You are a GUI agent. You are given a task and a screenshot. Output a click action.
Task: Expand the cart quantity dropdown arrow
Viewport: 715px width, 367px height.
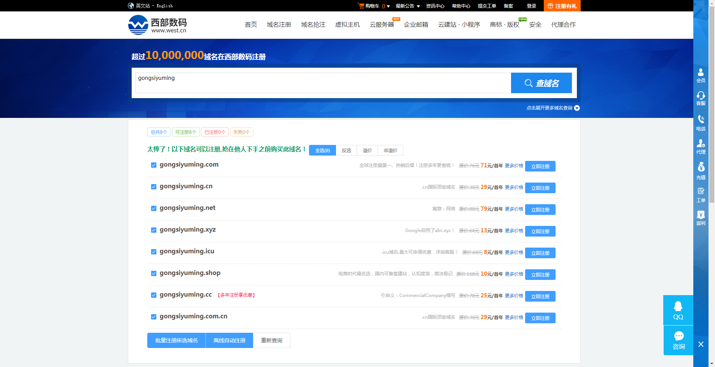tap(389, 6)
